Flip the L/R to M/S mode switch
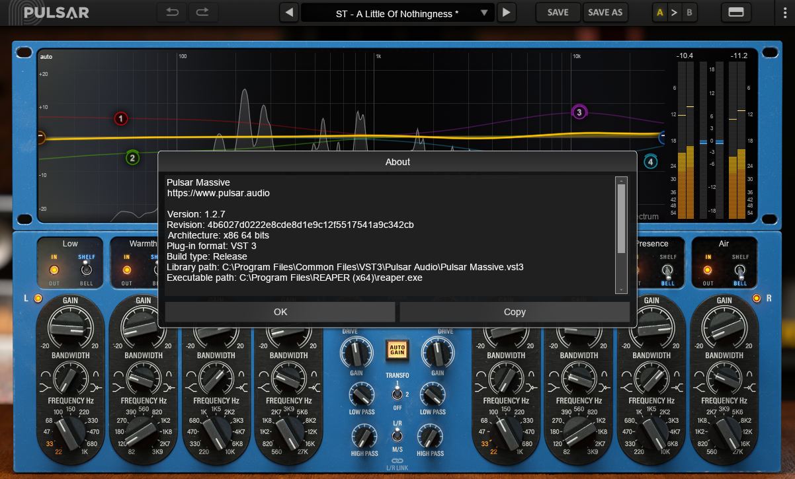Viewport: 795px width, 479px height. point(397,435)
